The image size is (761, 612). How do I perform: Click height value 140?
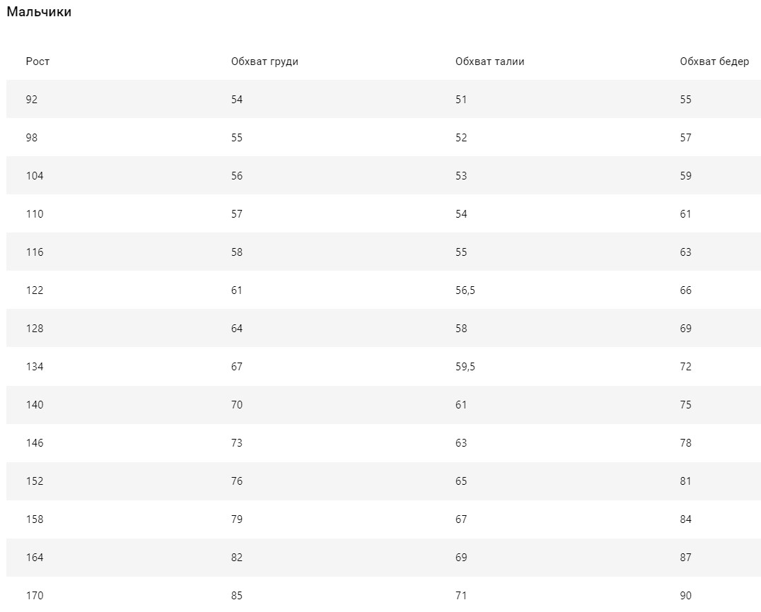pyautogui.click(x=35, y=405)
